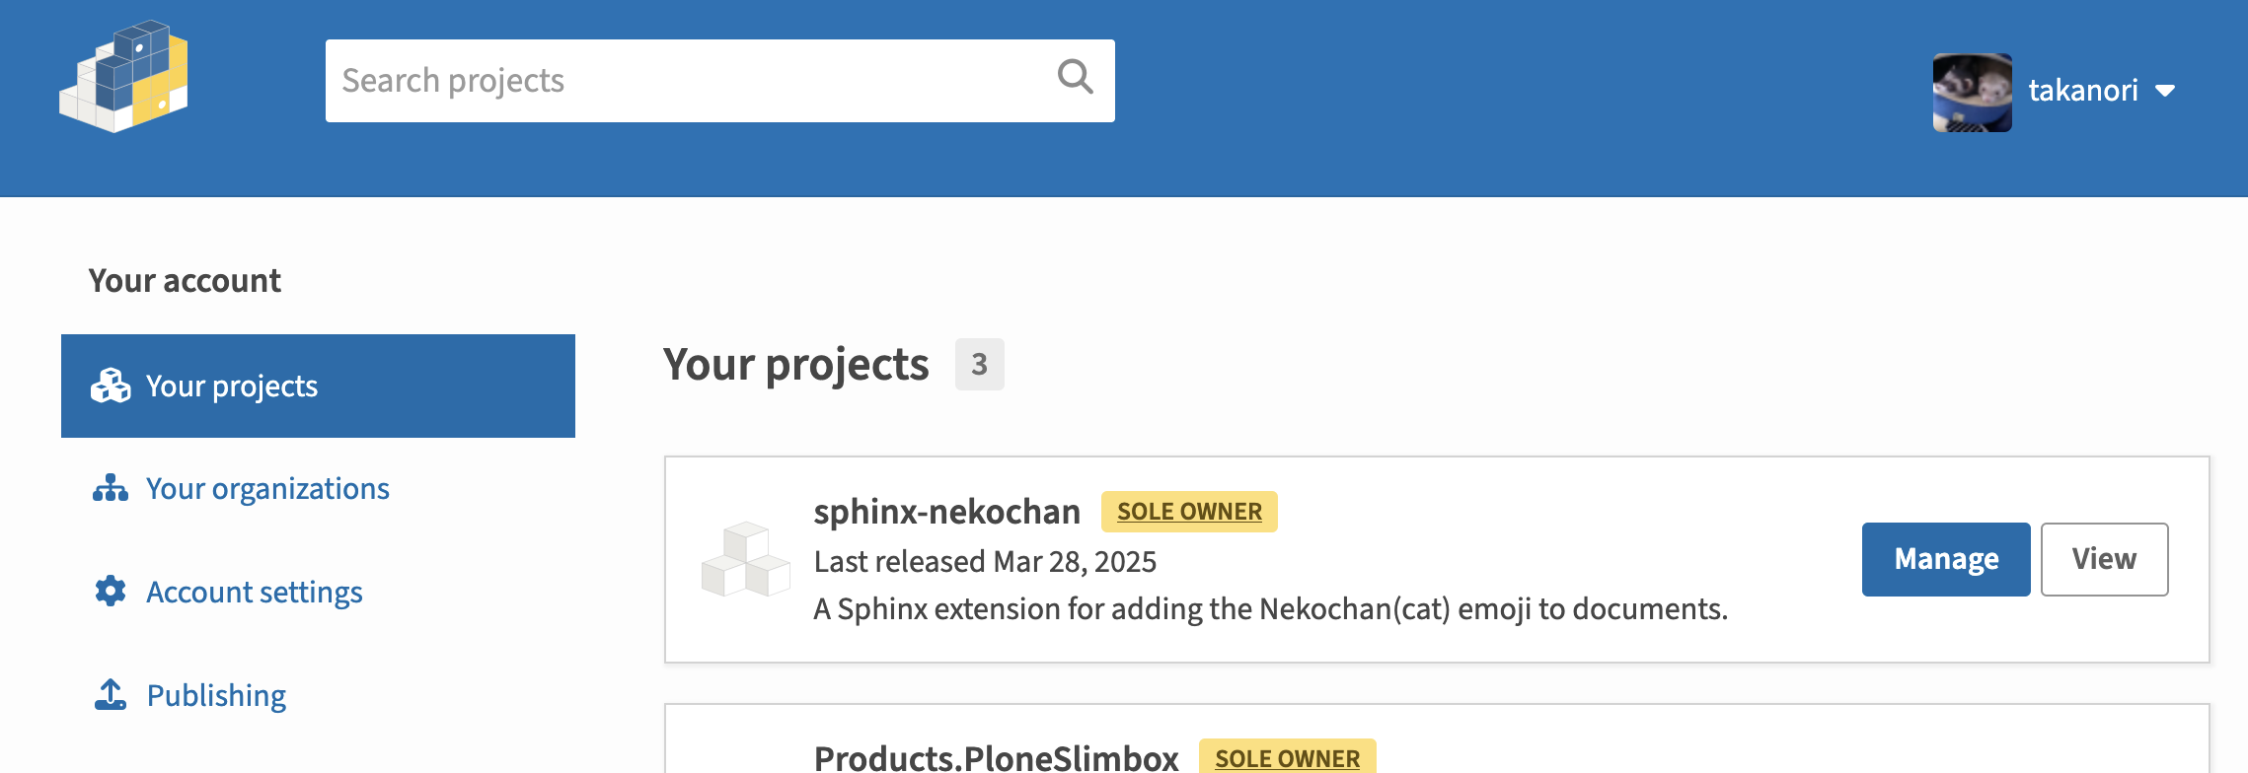Click the sphinx-nekochan project title
The height and width of the screenshot is (773, 2248).
(x=946, y=512)
